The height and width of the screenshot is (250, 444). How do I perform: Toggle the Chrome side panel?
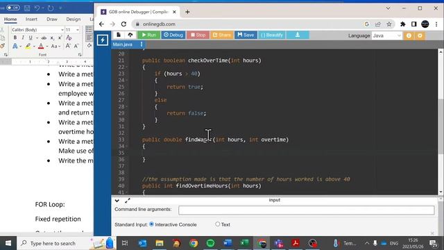[x=413, y=24]
